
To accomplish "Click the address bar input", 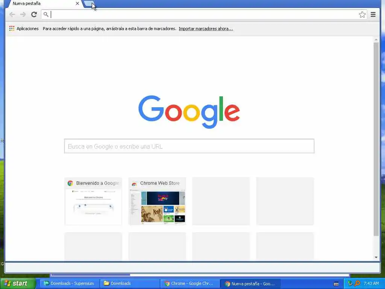I will pyautogui.click(x=204, y=15).
